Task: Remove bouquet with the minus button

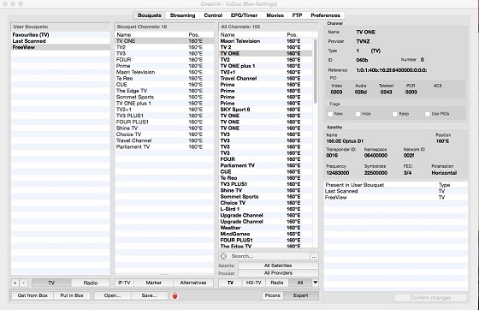Action: [24, 283]
